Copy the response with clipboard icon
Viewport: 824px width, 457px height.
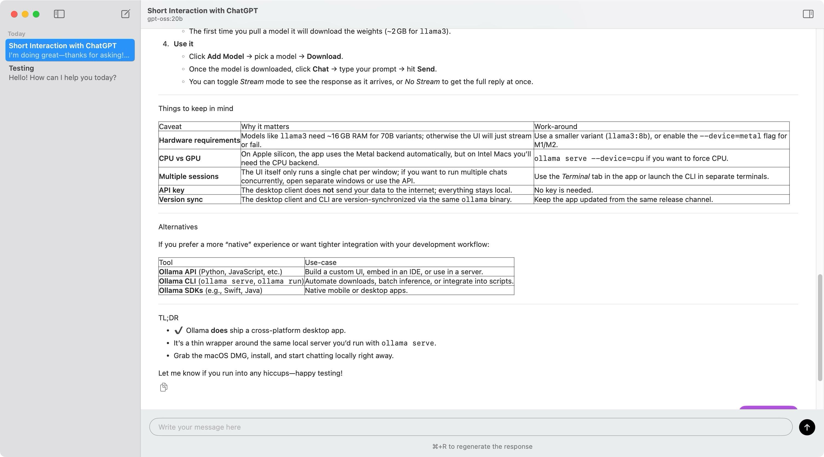coord(164,387)
